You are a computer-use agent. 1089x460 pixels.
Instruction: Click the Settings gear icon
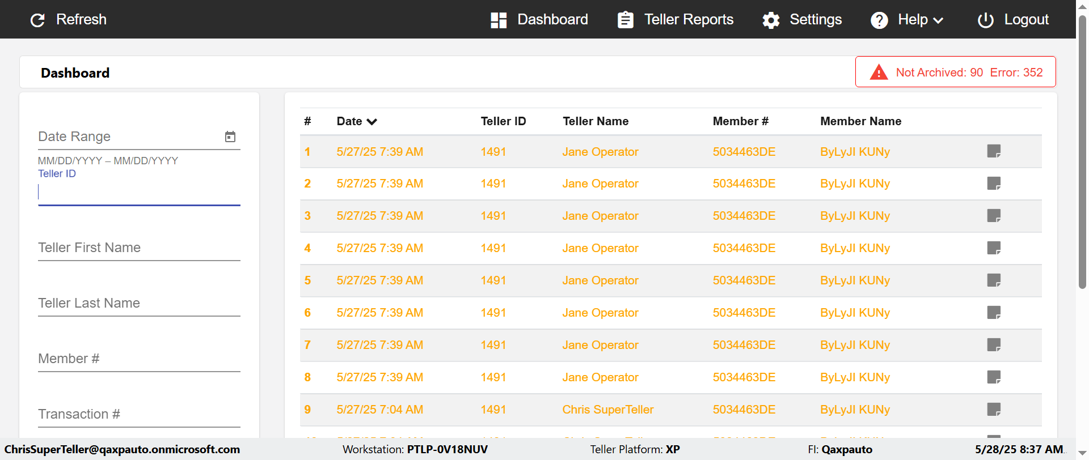pos(771,20)
